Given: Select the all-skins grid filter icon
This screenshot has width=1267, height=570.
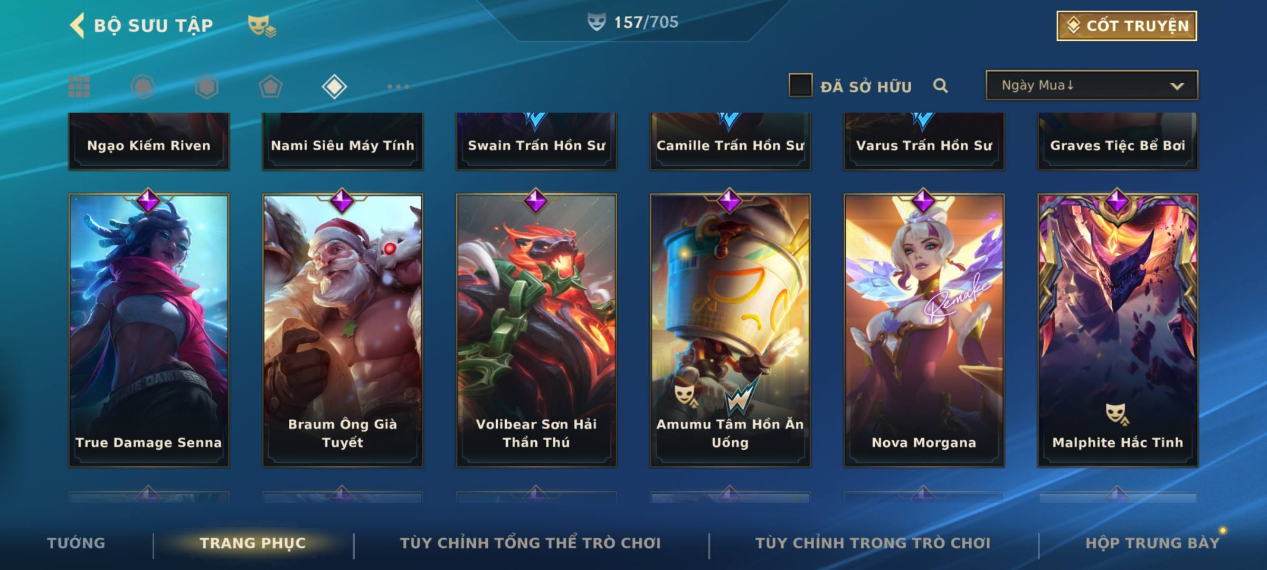Looking at the screenshot, I should (x=79, y=87).
